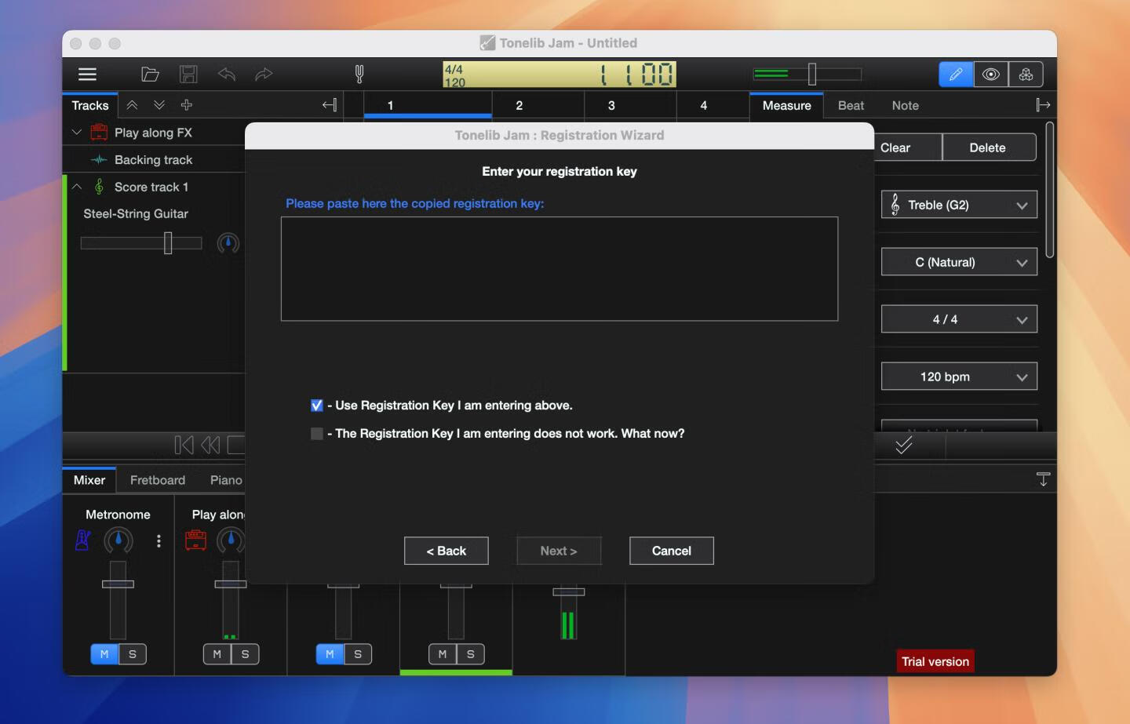Cancel the Registration Wizard
Image resolution: width=1130 pixels, height=724 pixels.
click(x=672, y=551)
